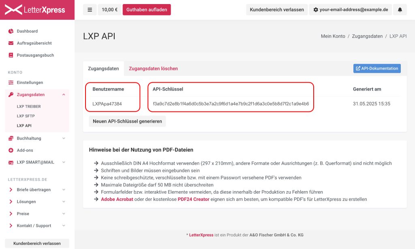Click the notification bell icon

[x=400, y=10]
